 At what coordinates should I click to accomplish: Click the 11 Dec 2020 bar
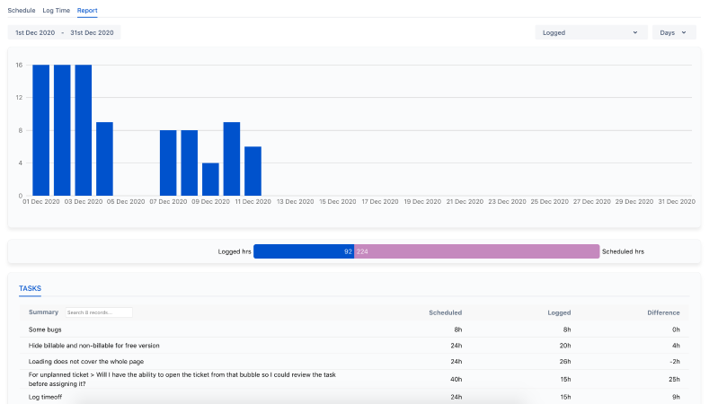253,171
